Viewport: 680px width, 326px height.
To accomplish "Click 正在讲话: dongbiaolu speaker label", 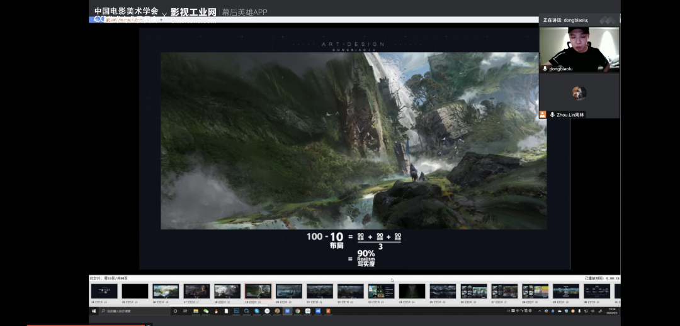I will tap(565, 20).
